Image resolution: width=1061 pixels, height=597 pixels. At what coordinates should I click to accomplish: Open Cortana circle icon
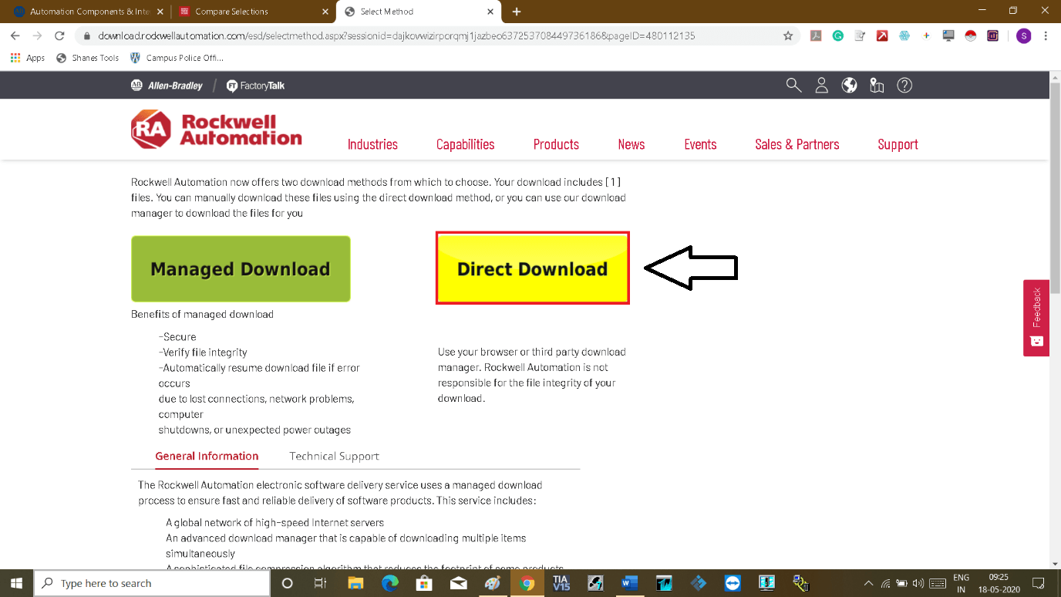click(288, 583)
